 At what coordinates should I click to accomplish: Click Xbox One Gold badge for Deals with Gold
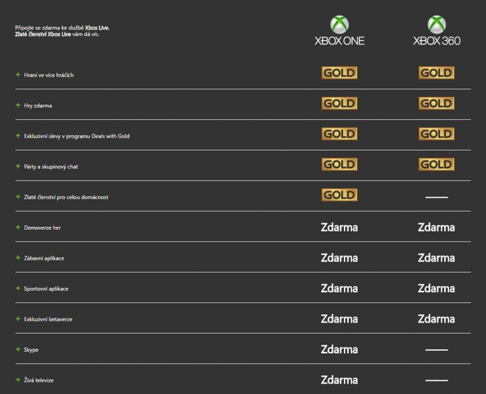(x=339, y=134)
